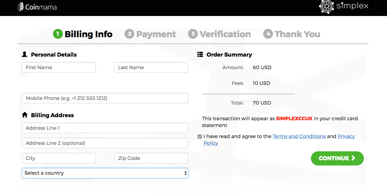Toggle the Terms and Conditions agreement checkbox
387x195 pixels.
(x=200, y=137)
